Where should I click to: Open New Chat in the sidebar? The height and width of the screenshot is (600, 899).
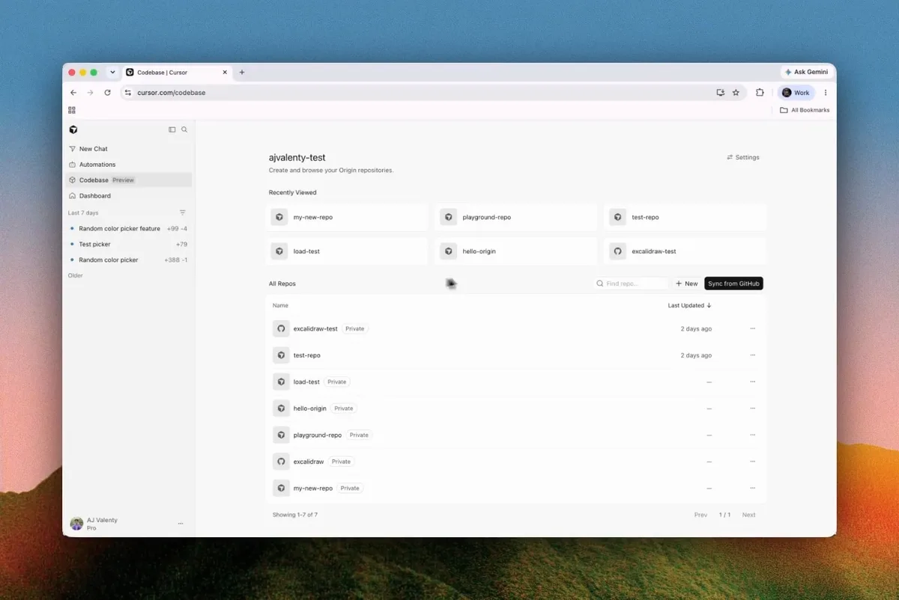pos(127,149)
